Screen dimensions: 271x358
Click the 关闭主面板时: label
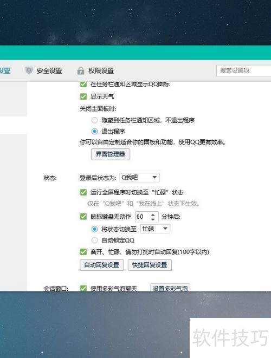point(98,109)
